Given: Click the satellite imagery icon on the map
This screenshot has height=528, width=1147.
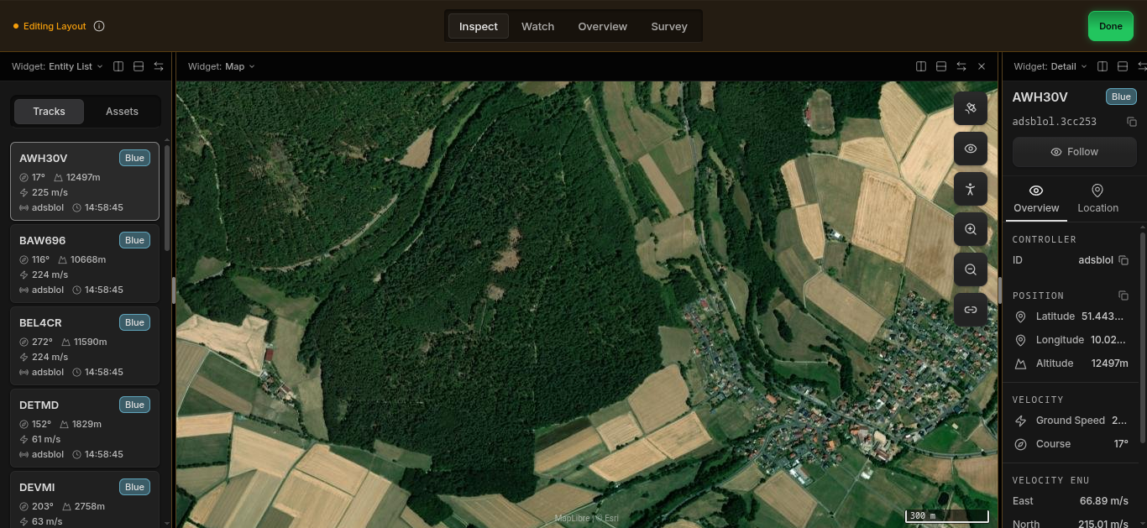Looking at the screenshot, I should [970, 108].
